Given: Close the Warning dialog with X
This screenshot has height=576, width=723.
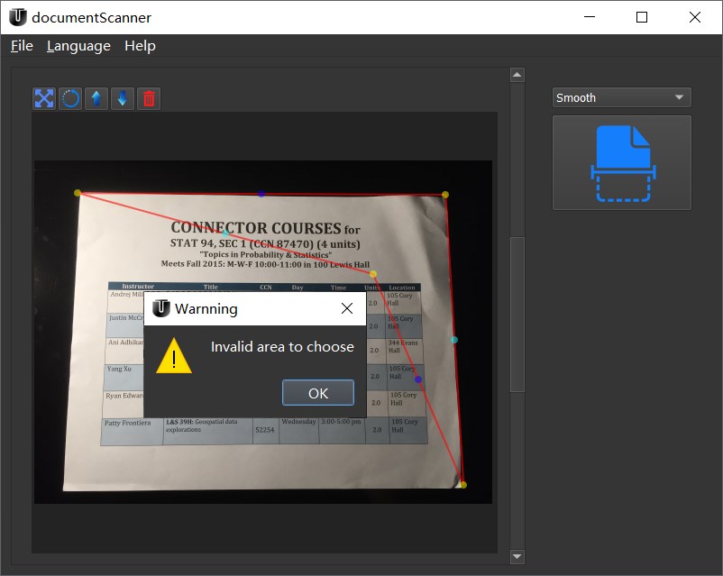Looking at the screenshot, I should point(347,308).
